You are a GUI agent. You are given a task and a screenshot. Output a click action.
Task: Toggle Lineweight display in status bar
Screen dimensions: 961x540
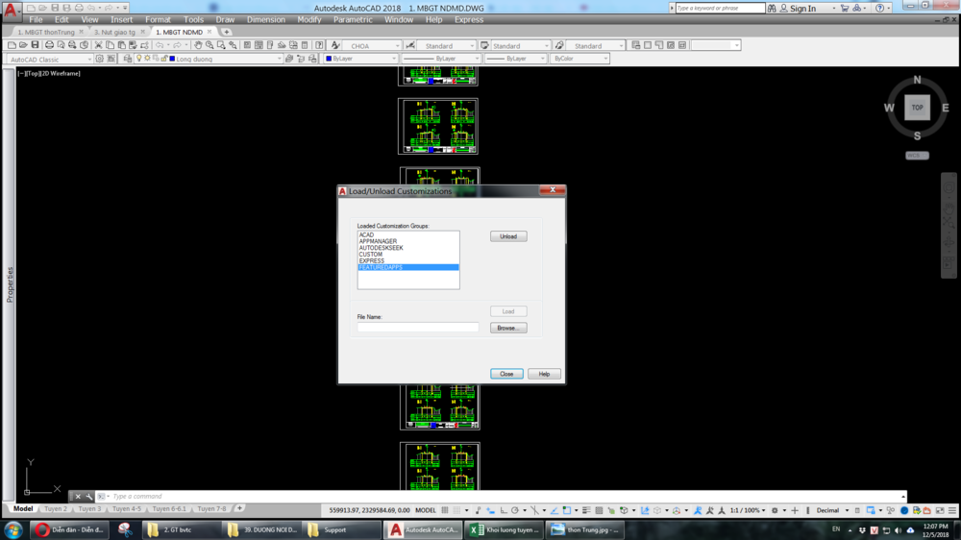[586, 510]
